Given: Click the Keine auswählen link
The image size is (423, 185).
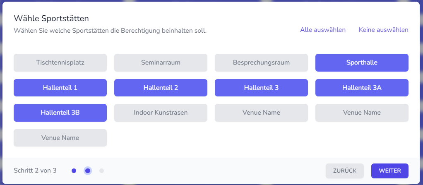Looking at the screenshot, I should 383,30.
